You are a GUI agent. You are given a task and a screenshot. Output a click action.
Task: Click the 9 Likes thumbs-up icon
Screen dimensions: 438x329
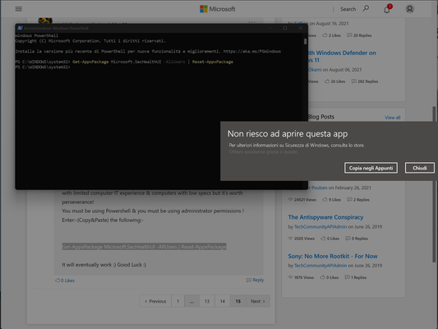[x=325, y=200]
